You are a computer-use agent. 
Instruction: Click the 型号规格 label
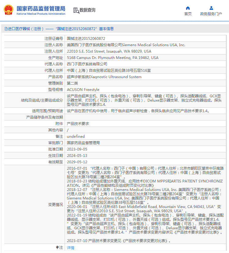(x=55, y=89)
